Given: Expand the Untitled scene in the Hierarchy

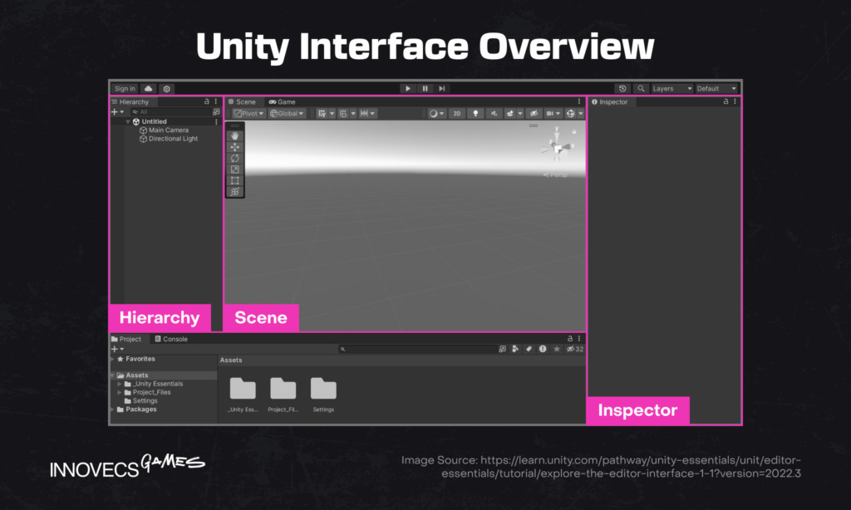Looking at the screenshot, I should coord(128,120).
